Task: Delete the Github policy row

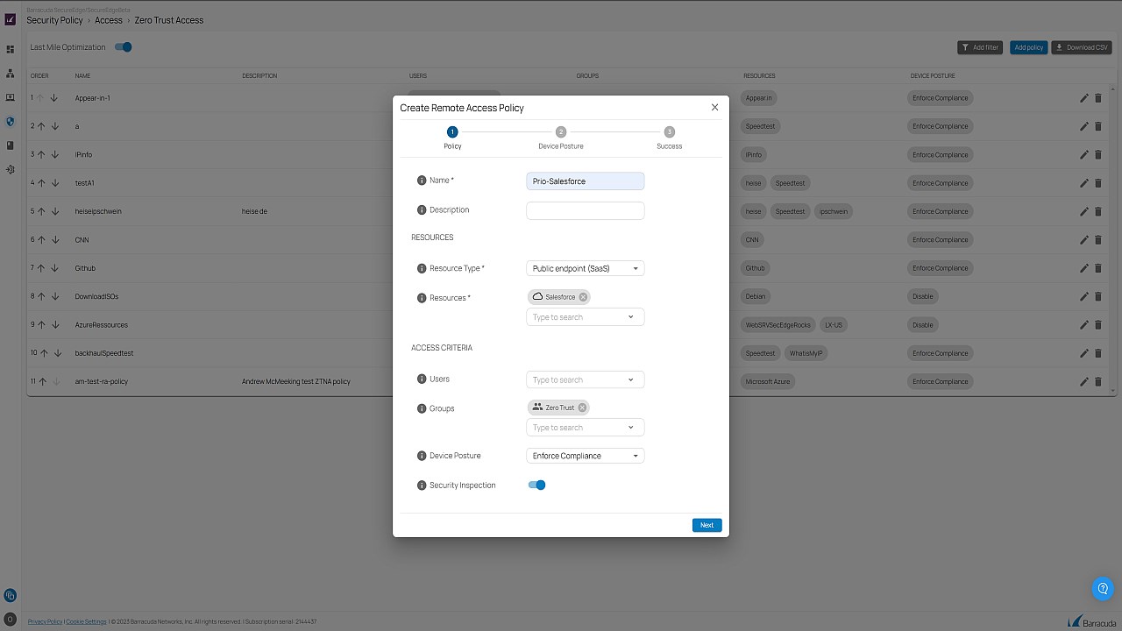Action: 1098,268
